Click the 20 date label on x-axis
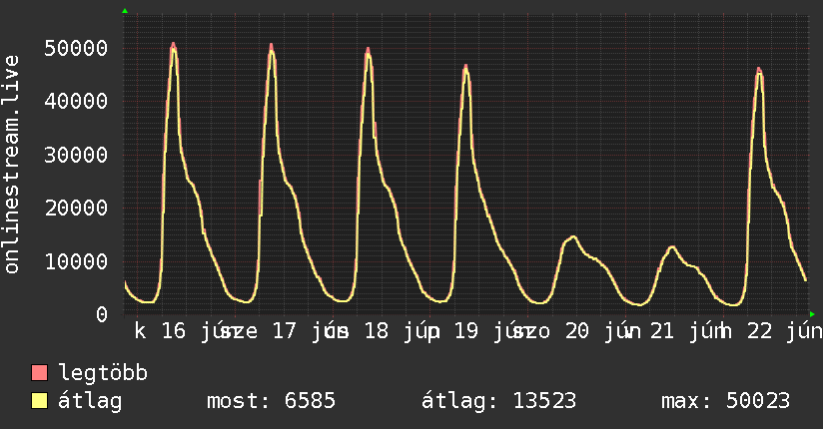823x429 pixels. coord(577,331)
